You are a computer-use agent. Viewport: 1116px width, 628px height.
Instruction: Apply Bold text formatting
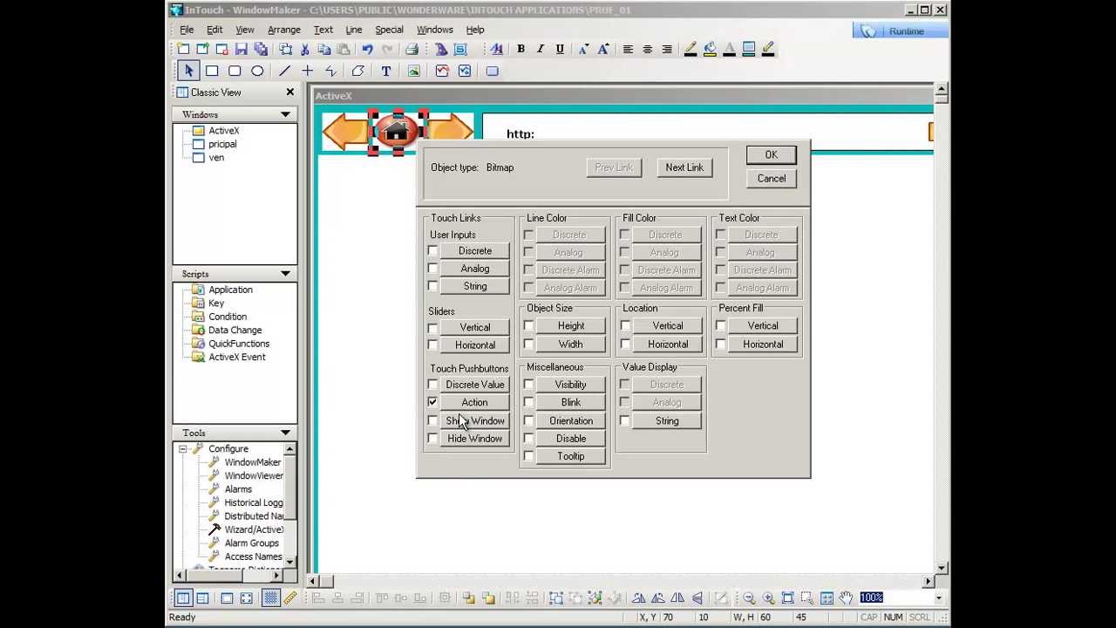coord(521,50)
